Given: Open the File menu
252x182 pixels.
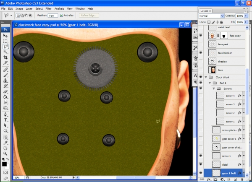Looking at the screenshot, I should [3, 9].
